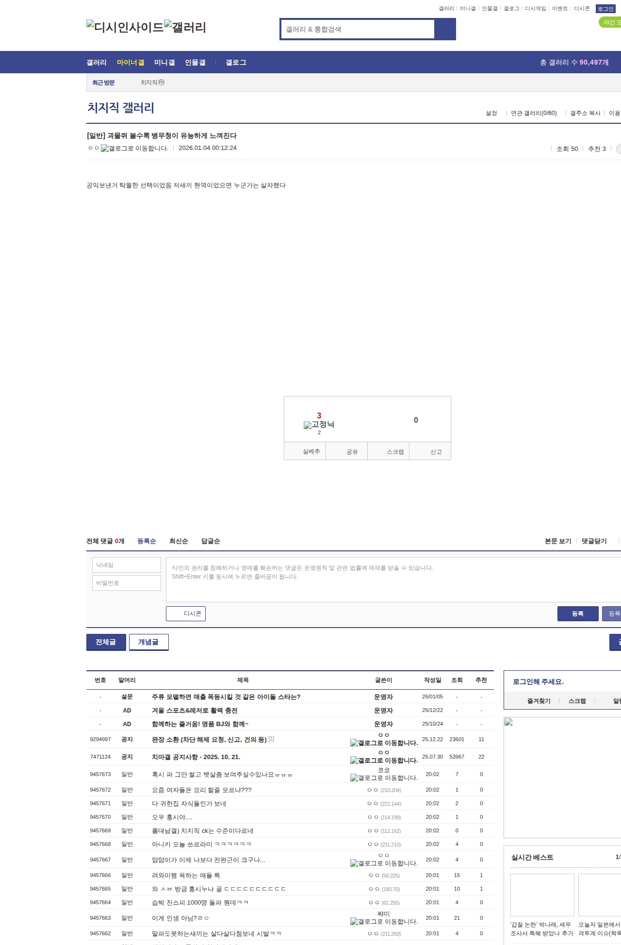Click 댓글닫기 to collapse comments
The width and height of the screenshot is (621, 945).
594,541
